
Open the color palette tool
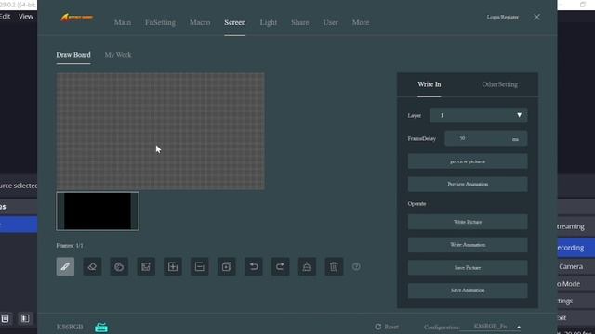click(119, 266)
